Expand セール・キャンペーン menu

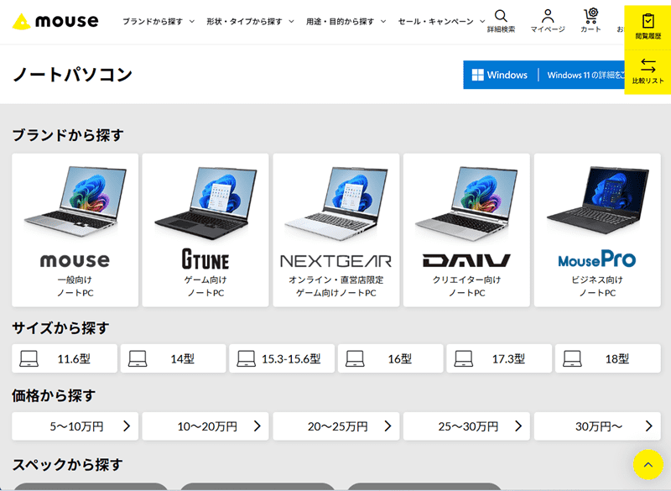[x=441, y=22]
